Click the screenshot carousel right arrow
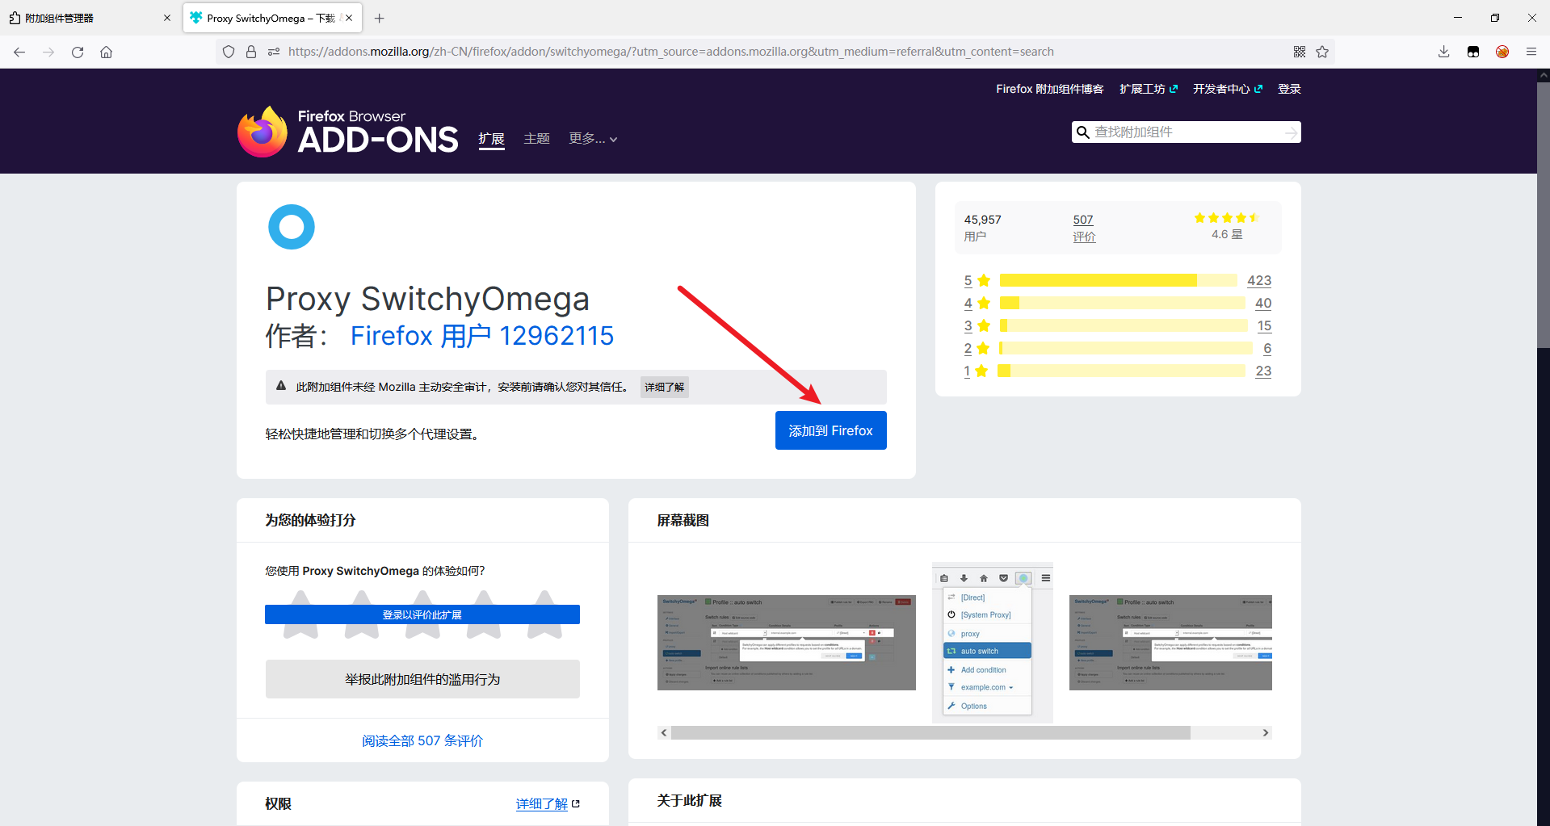Viewport: 1550px width, 826px height. (x=1266, y=732)
